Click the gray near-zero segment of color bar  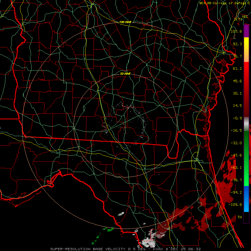pyautogui.click(x=246, y=124)
